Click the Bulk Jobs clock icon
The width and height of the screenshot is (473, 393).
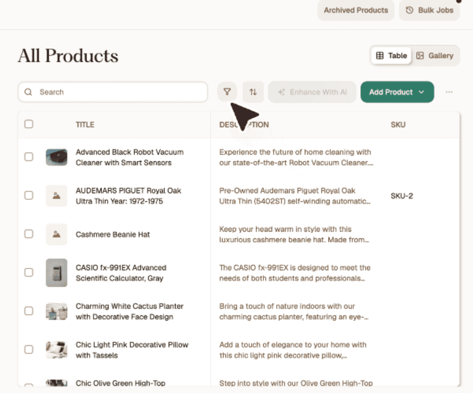(410, 10)
